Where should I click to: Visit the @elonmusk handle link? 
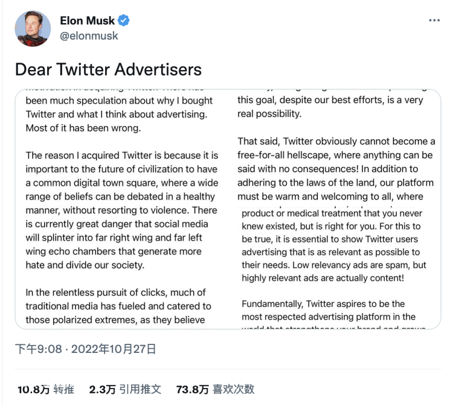[x=89, y=36]
